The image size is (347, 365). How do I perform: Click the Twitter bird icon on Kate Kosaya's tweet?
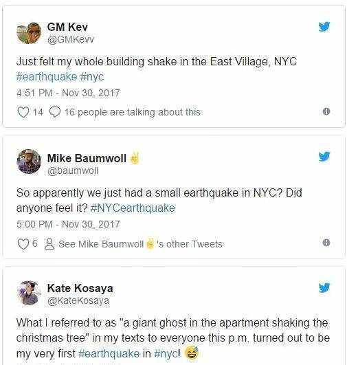pos(324,288)
